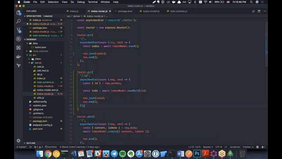282x159 pixels.
Task: Click the Open Changes icon in editor toolbar
Action: 253,11
